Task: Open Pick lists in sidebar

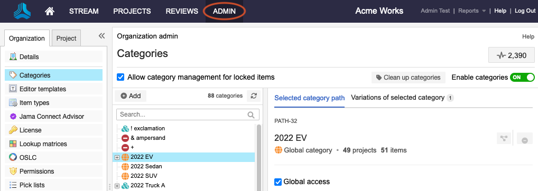Action: click(53, 185)
